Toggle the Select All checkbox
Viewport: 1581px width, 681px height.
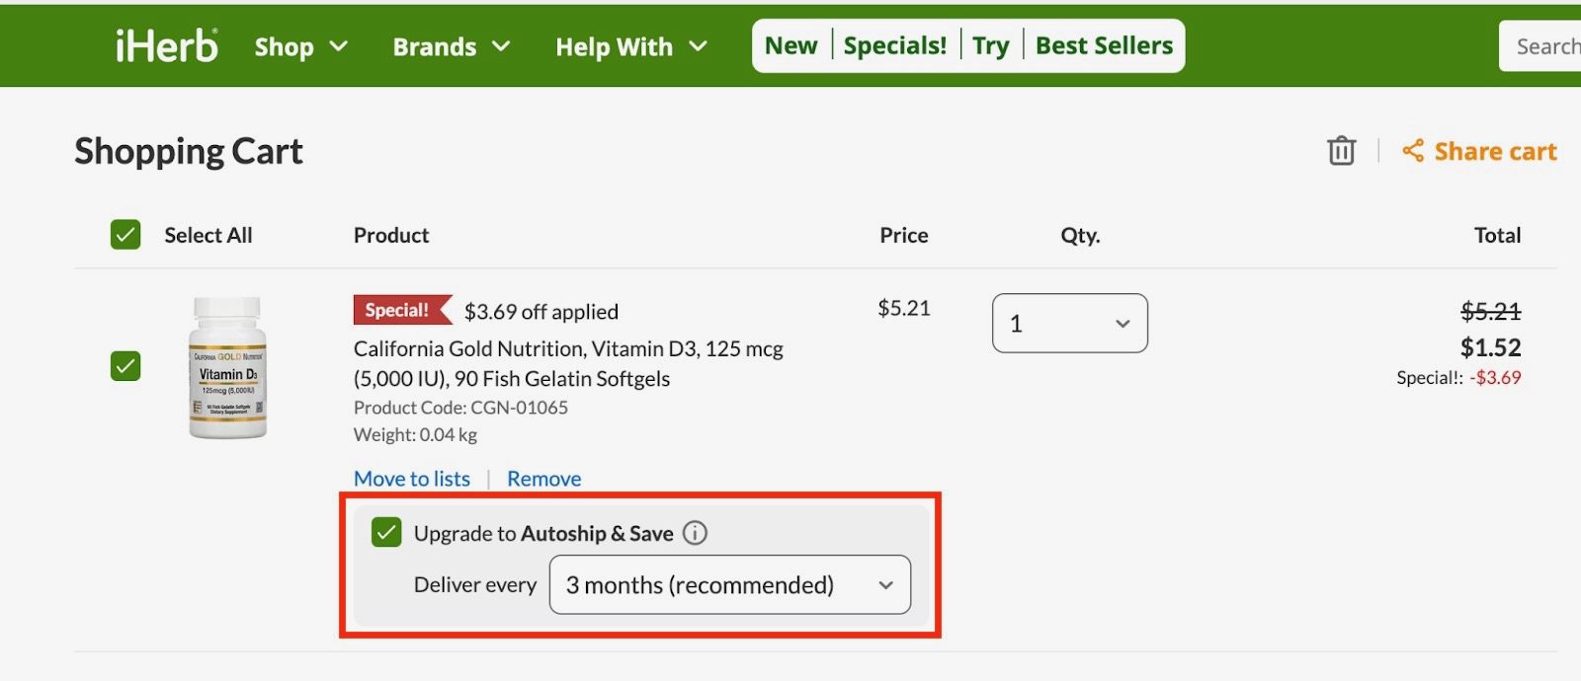click(125, 235)
